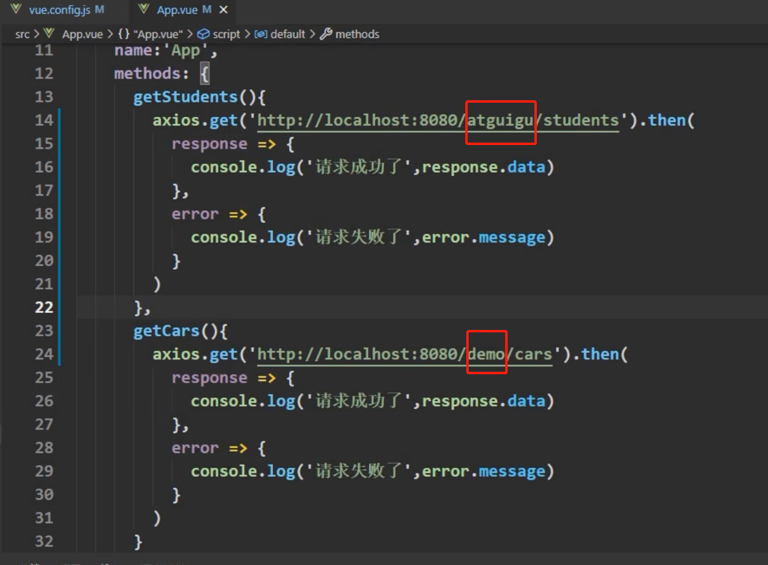The width and height of the screenshot is (768, 565).
Task: Click 'App' string on line 11
Action: 185,51
